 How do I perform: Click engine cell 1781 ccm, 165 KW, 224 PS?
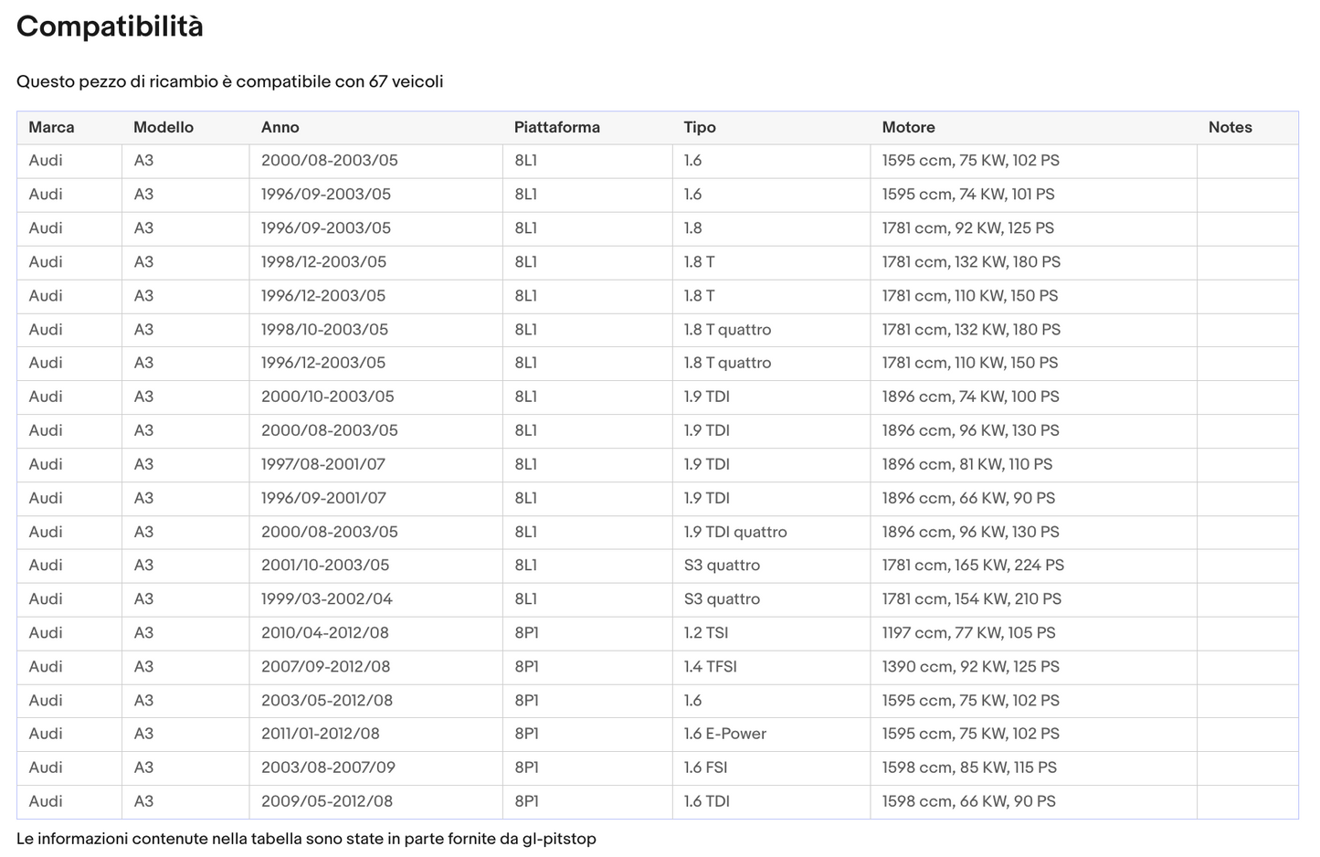click(x=1033, y=566)
